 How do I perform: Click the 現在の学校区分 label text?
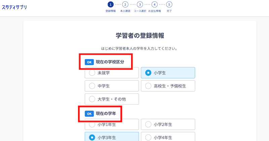110,62
